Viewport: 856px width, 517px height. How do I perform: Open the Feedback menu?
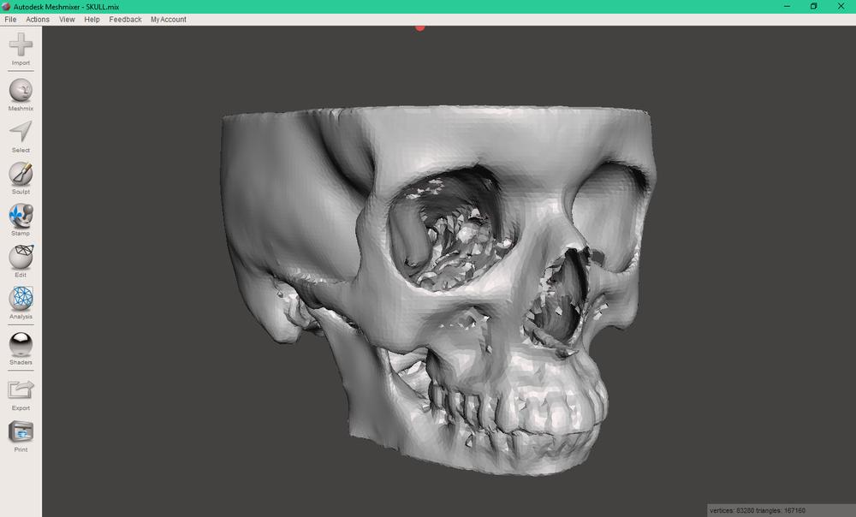[x=123, y=19]
